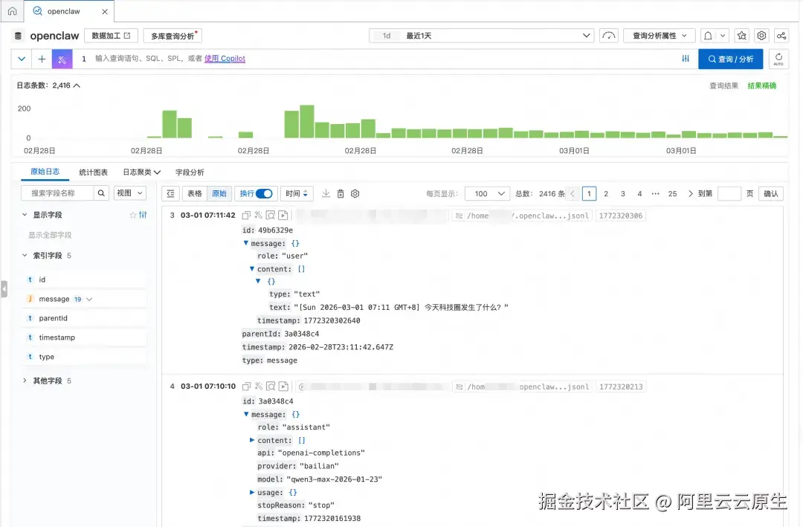Image resolution: width=803 pixels, height=527 pixels.
Task: Click the star favorite icon in header
Action: coord(741,36)
